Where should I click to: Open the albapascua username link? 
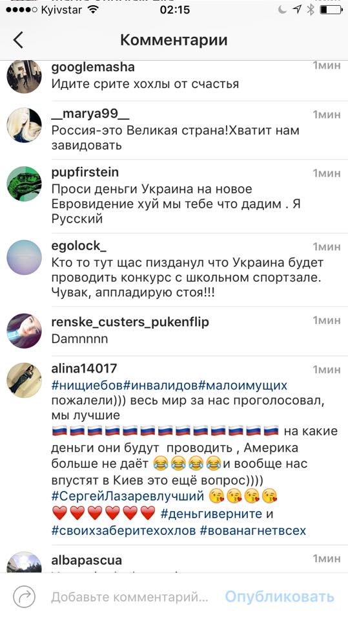87,560
